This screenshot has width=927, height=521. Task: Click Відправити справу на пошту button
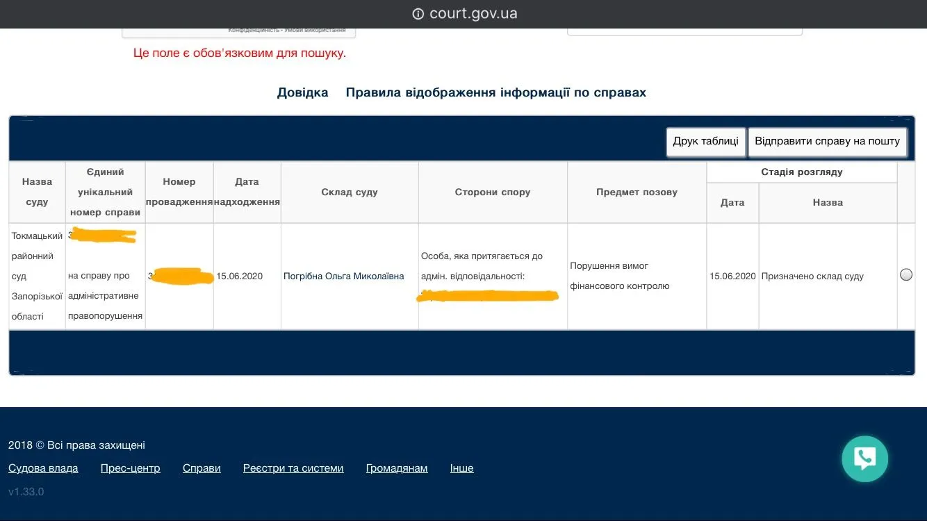(827, 141)
